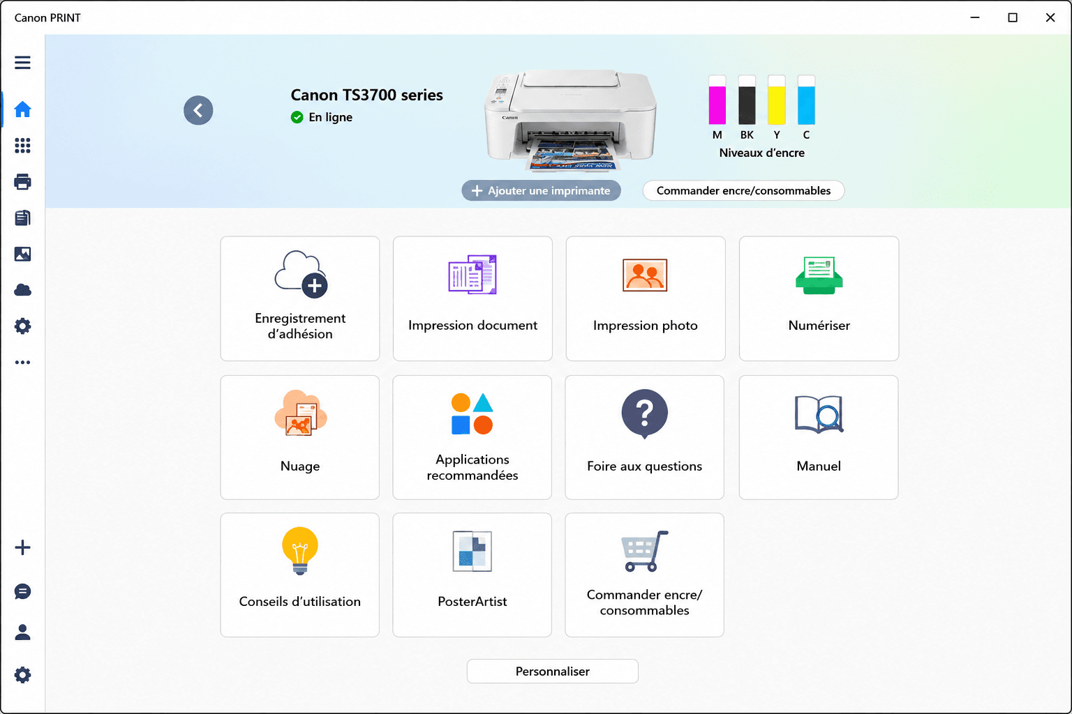1072x714 pixels.
Task: Open the Nuage cloud tile
Action: coord(300,437)
